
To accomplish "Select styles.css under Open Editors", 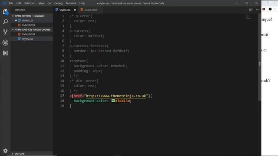I will pyautogui.click(x=32, y=20).
